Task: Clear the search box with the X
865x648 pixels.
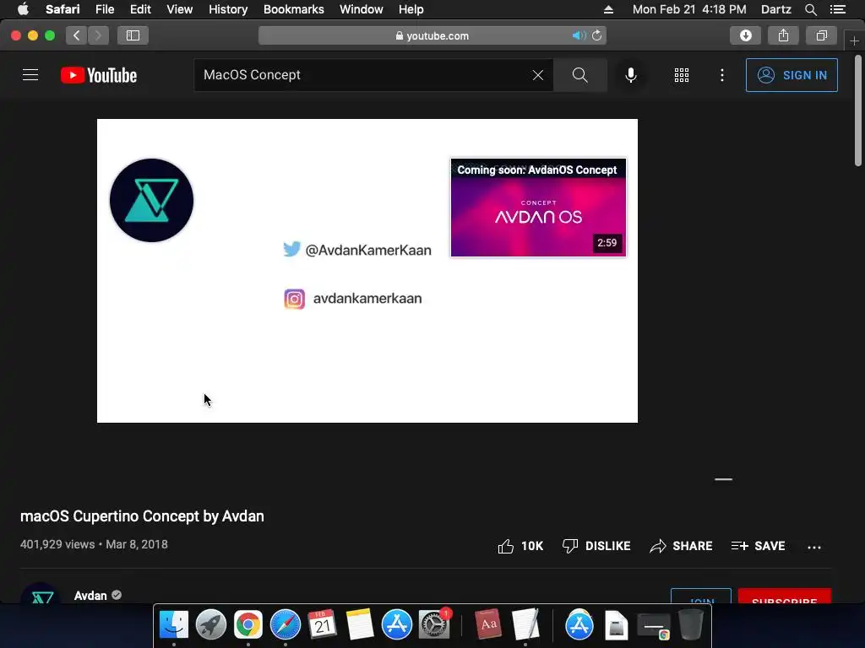Action: [x=538, y=75]
